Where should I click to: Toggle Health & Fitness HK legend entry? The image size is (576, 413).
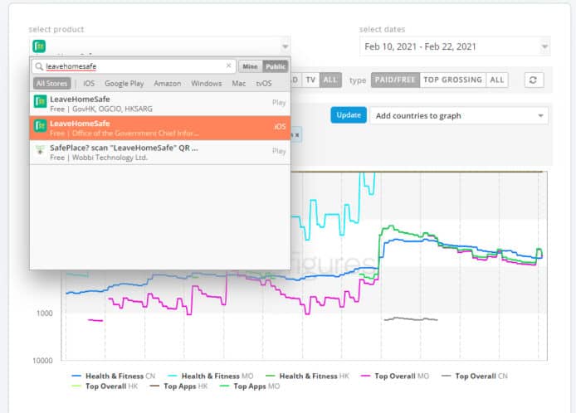307,376
